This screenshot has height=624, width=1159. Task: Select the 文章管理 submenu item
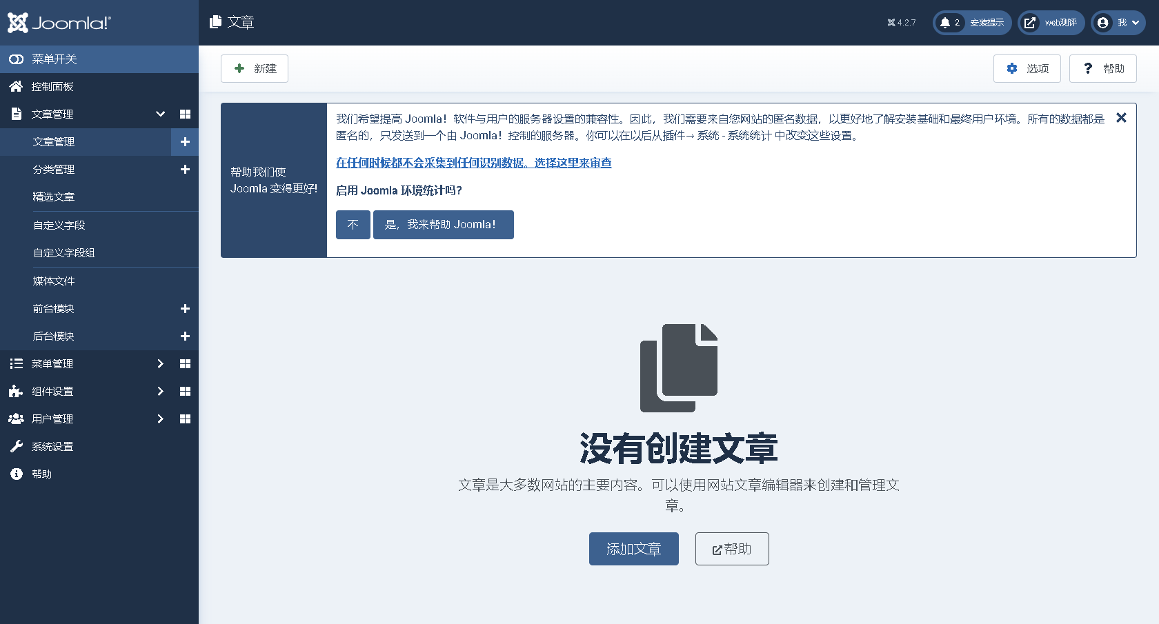point(86,142)
